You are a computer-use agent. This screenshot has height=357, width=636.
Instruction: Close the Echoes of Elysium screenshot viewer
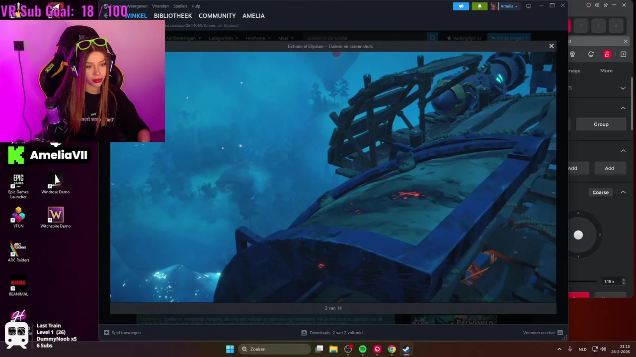[x=551, y=46]
